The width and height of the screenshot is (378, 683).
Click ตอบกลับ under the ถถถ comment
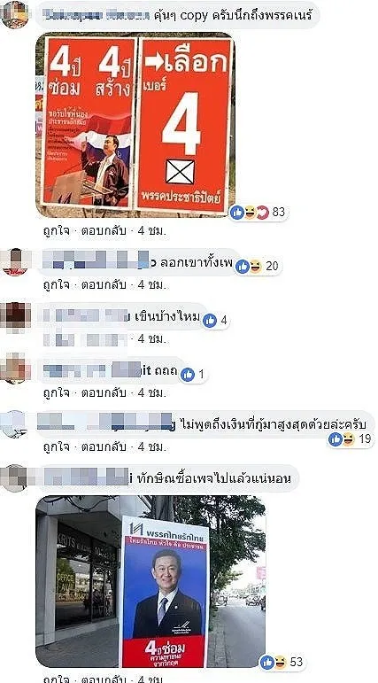(x=104, y=393)
